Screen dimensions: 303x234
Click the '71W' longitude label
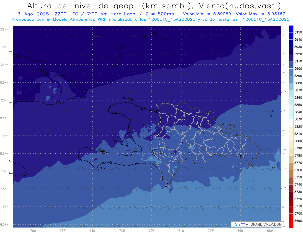(x=181, y=231)
